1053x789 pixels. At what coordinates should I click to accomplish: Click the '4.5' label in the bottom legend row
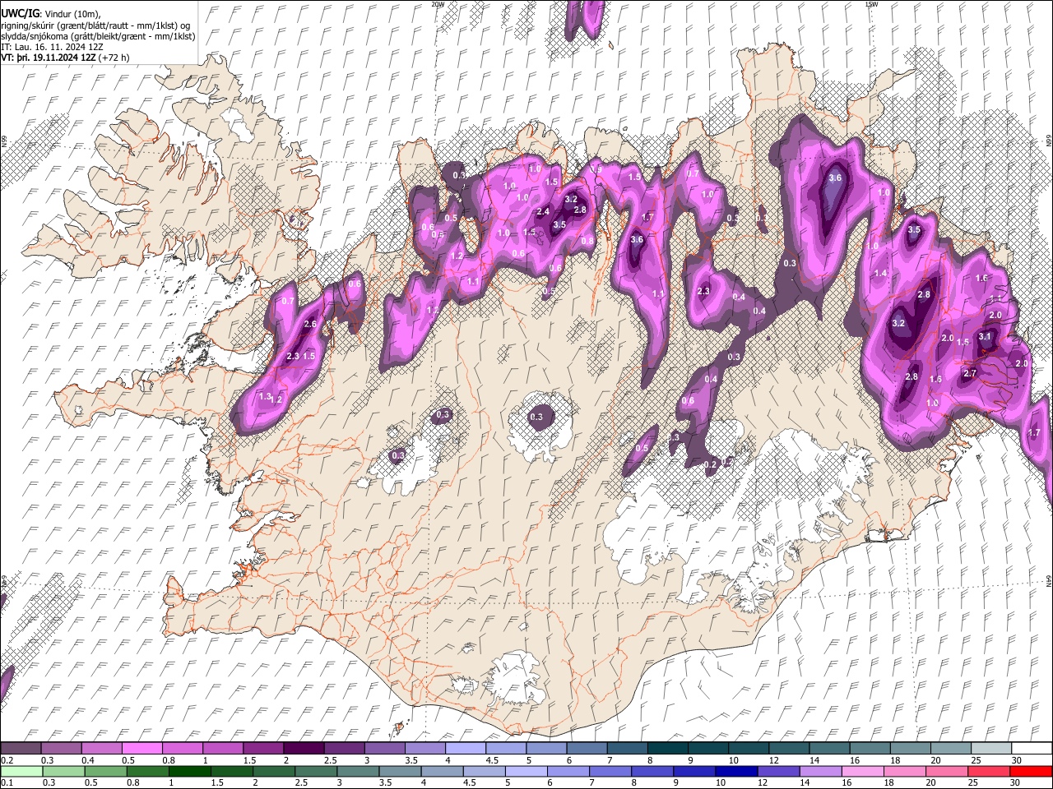tap(471, 782)
